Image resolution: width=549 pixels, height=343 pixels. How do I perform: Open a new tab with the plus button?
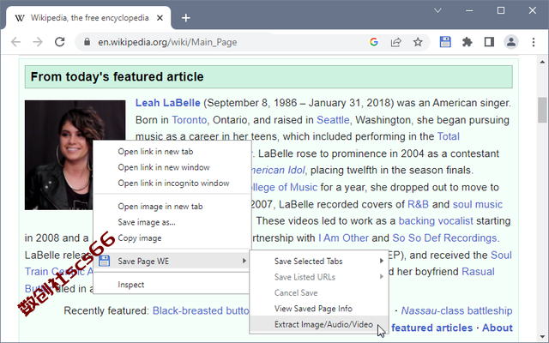pyautogui.click(x=186, y=18)
